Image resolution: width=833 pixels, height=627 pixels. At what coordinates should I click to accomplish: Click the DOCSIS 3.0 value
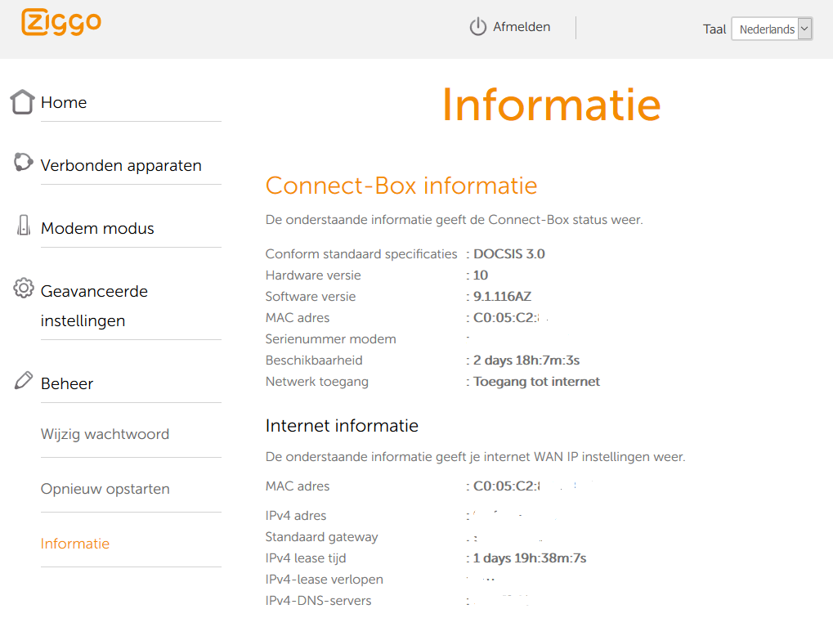509,254
